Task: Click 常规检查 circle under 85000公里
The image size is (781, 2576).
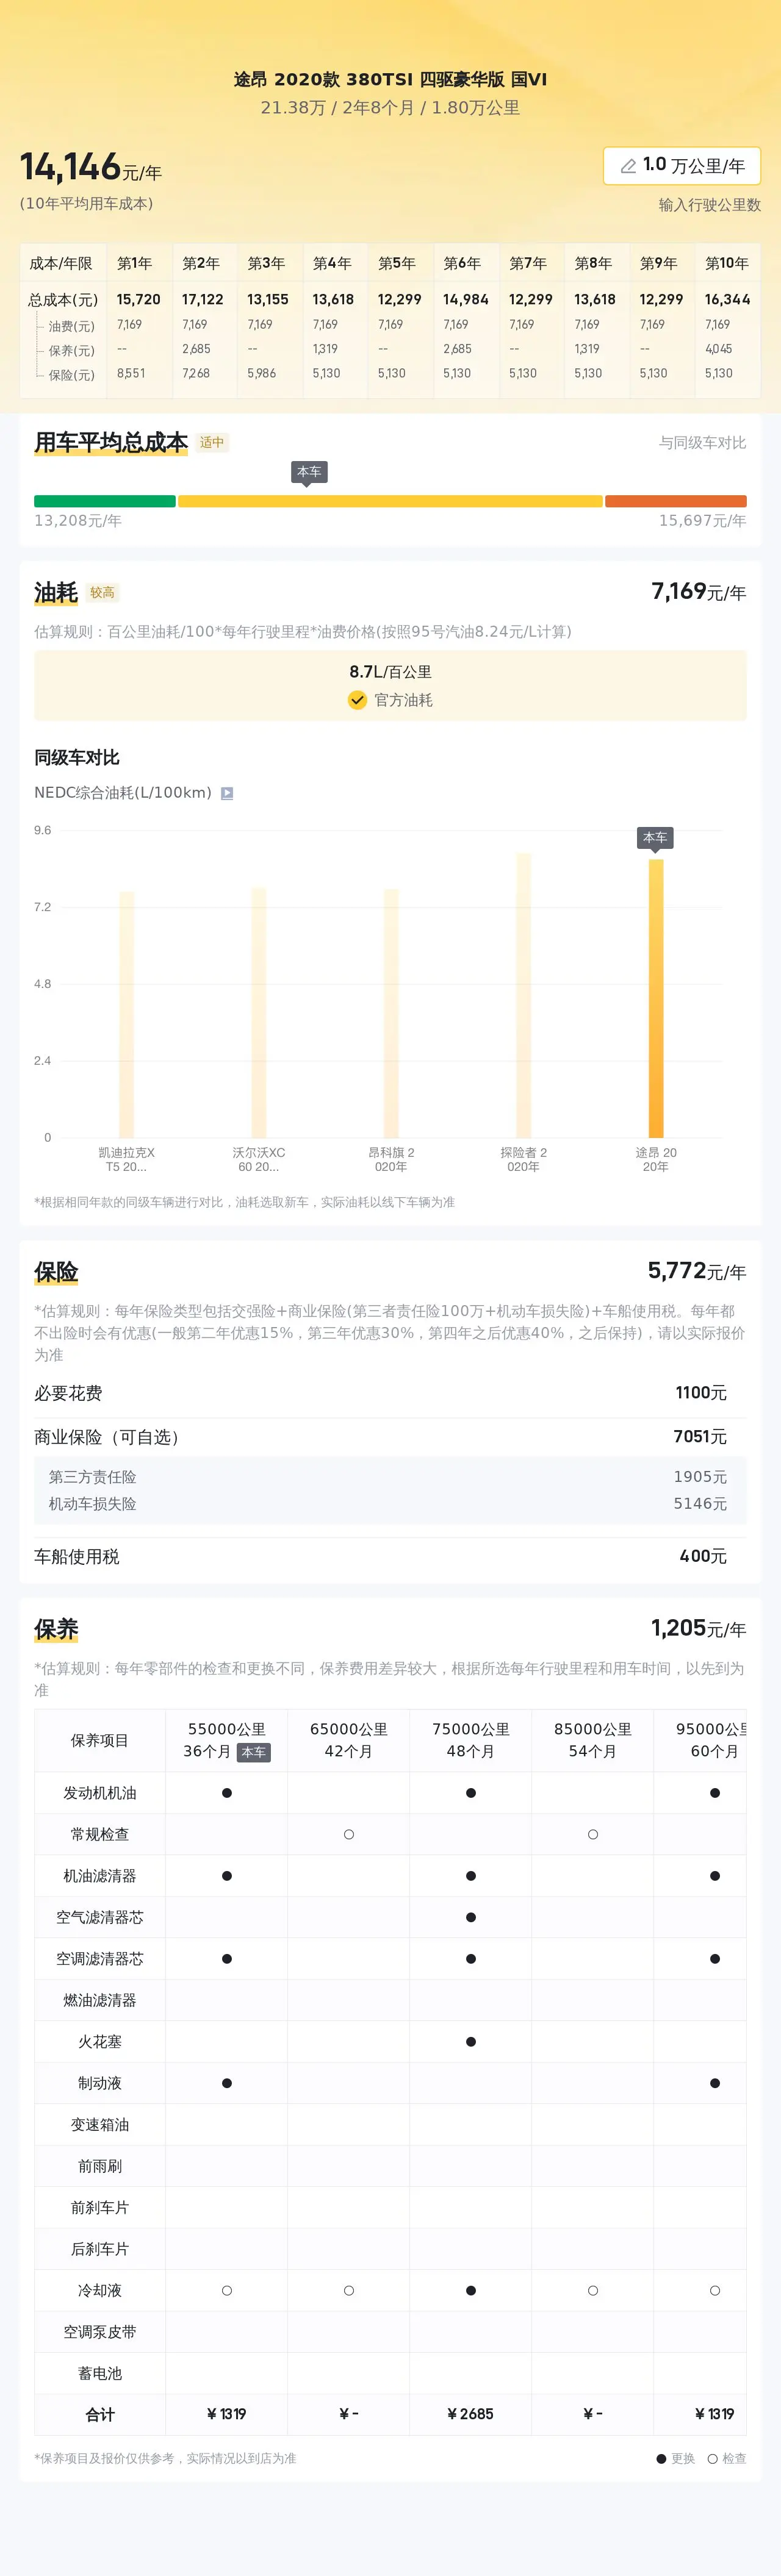Action: (593, 1834)
